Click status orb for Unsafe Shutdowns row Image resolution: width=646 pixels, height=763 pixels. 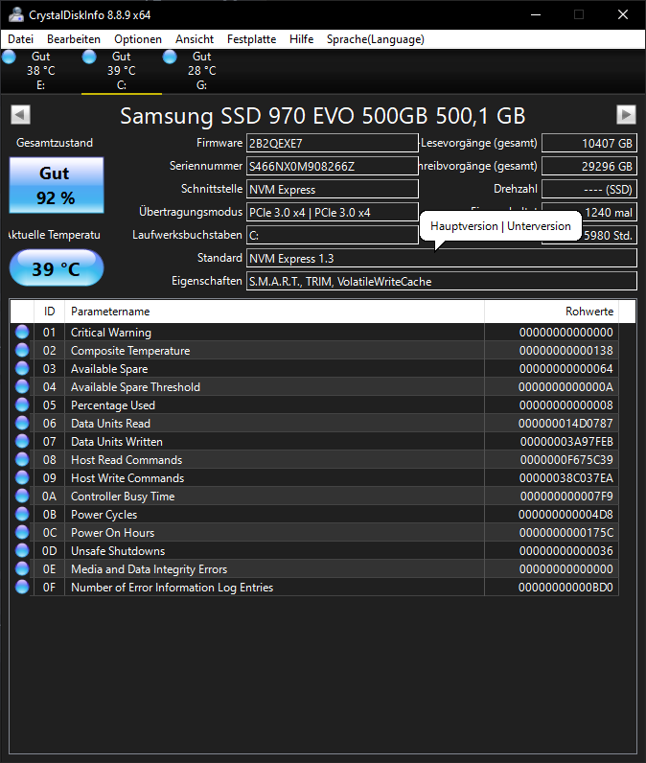[22, 551]
